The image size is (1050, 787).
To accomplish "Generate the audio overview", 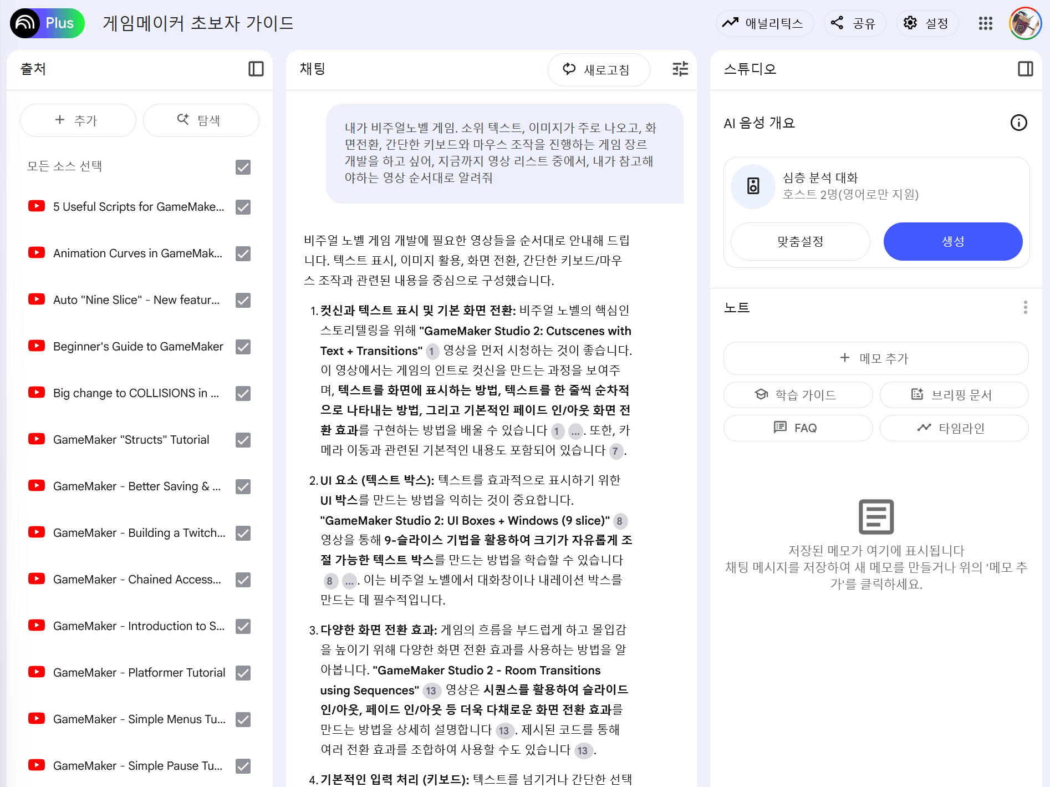I will tap(952, 241).
